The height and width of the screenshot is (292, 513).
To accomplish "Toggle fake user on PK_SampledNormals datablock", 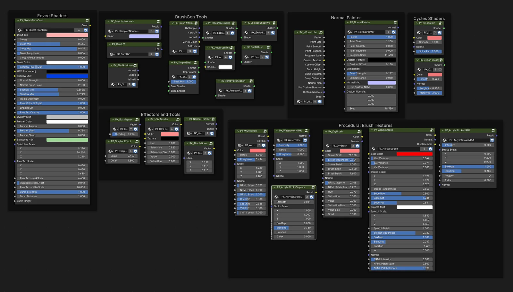I will [156, 31].
